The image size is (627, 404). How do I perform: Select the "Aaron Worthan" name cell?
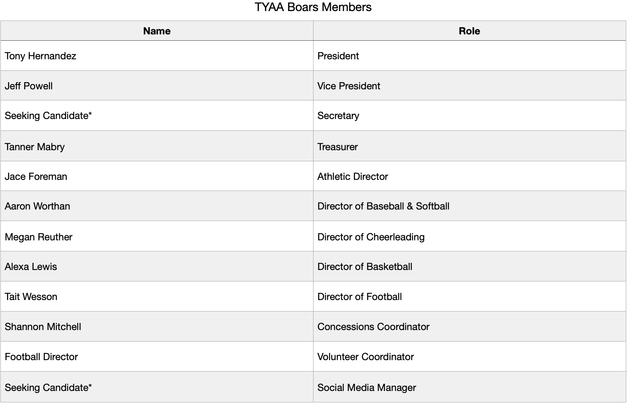coord(38,206)
